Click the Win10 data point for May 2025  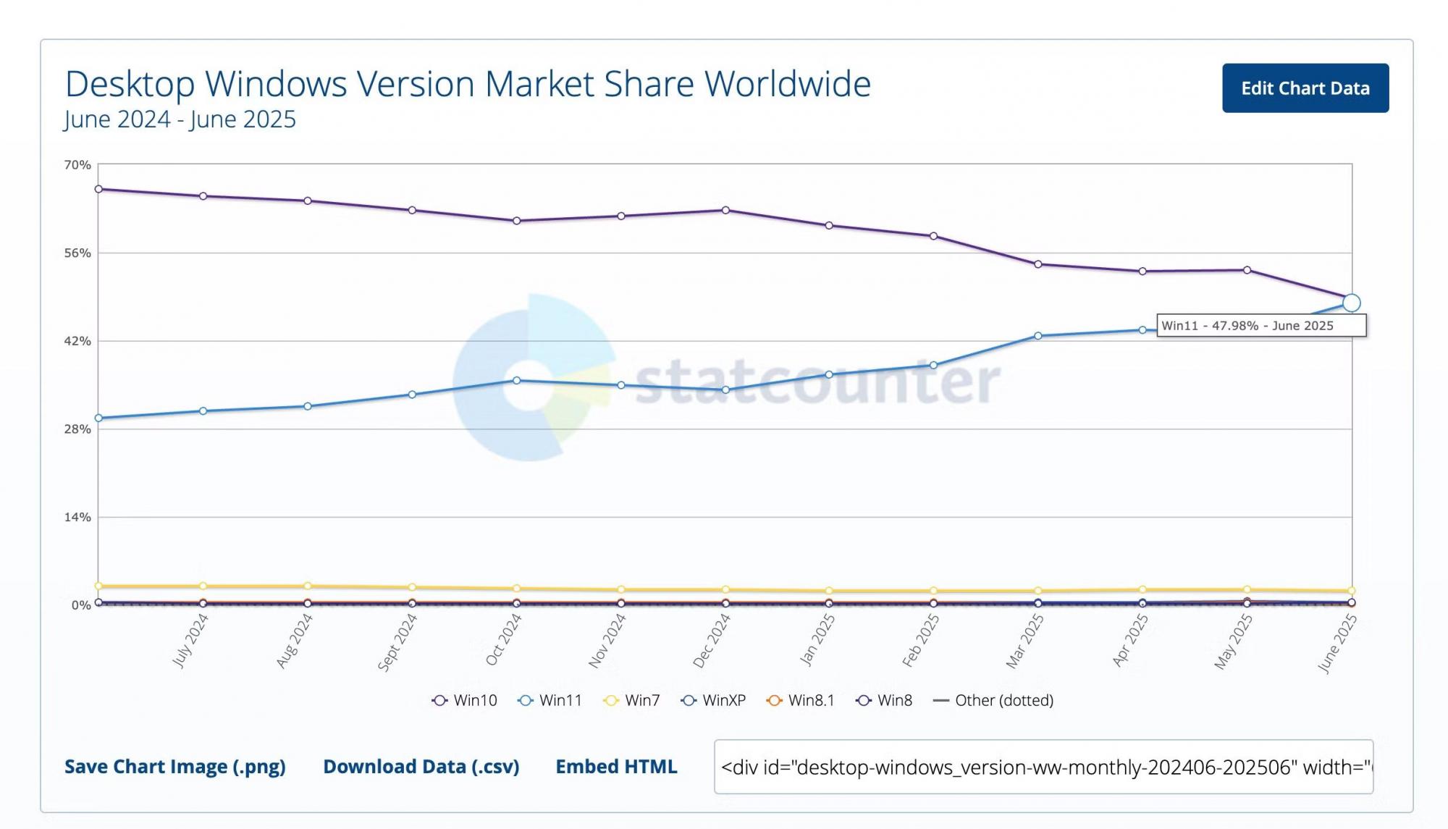(x=1247, y=270)
